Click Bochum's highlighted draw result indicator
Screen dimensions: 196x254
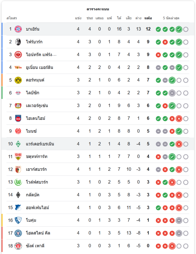179,220
